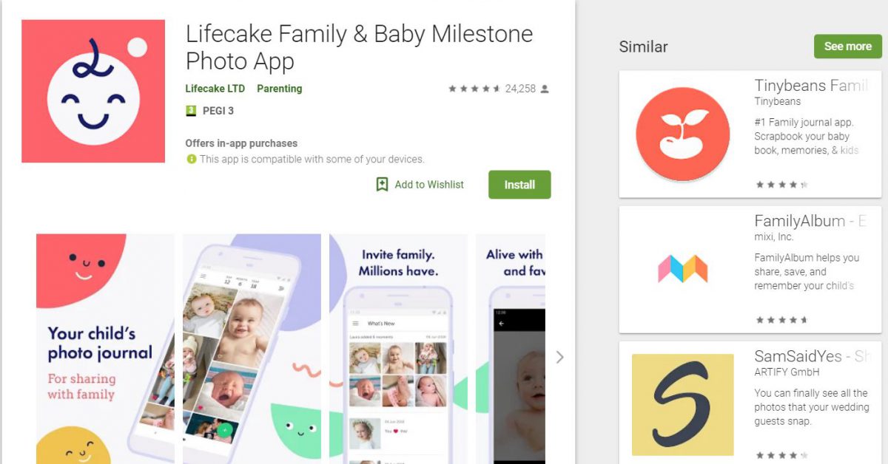Open the FamilyAlbum app title

810,221
